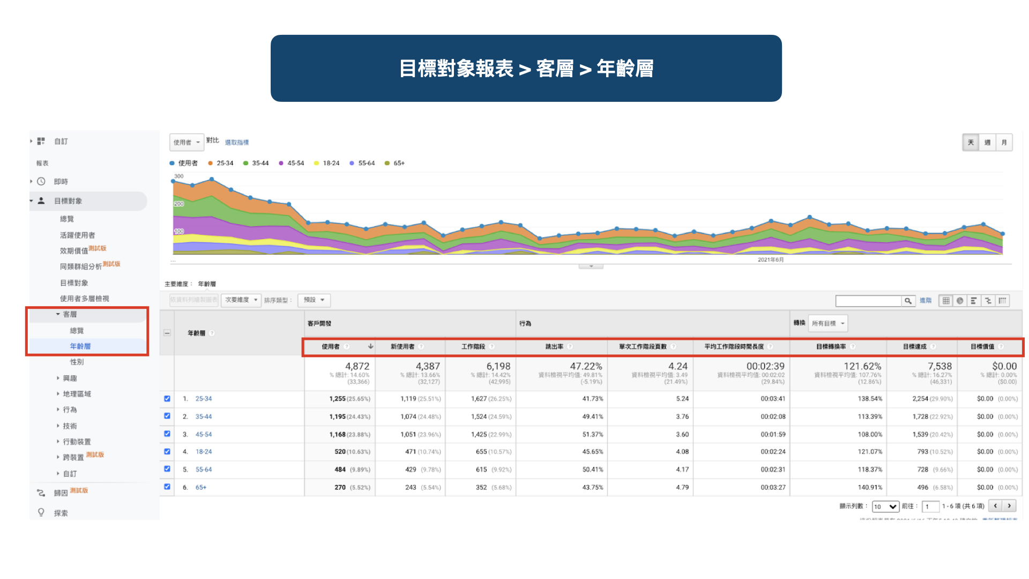Screen dimensions: 1029x579
Task: Click the 目標對象 audience person icon
Action: (x=41, y=201)
